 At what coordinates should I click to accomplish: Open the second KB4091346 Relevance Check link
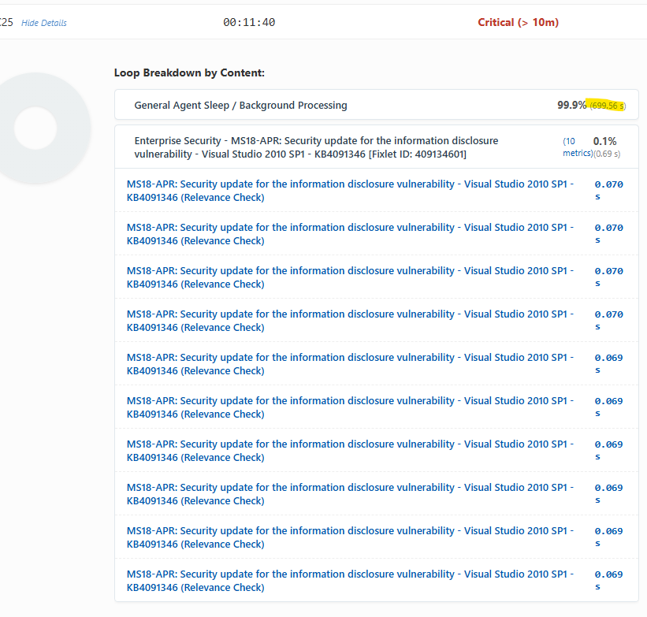coord(350,234)
